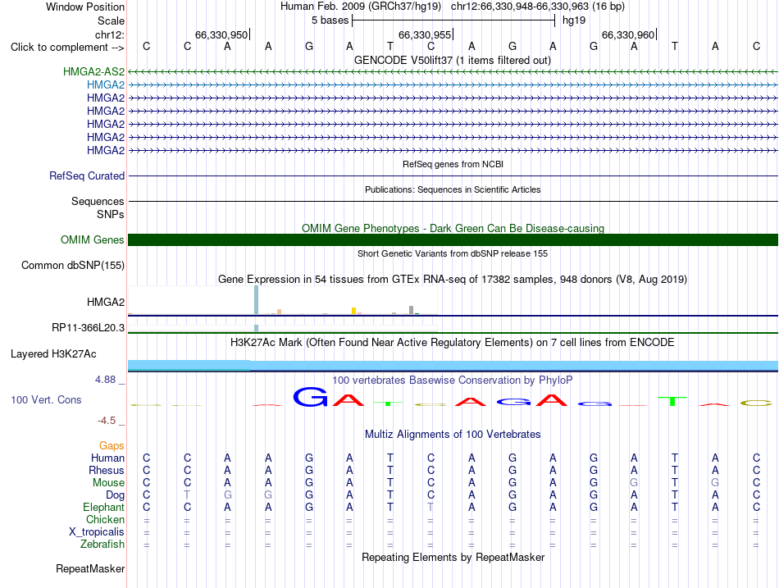
Task: Click the OMIM Genes label
Action: coord(93,239)
